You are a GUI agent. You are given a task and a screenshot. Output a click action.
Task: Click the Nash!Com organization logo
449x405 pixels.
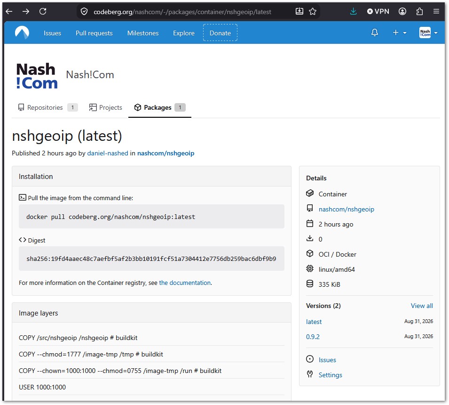(x=37, y=76)
